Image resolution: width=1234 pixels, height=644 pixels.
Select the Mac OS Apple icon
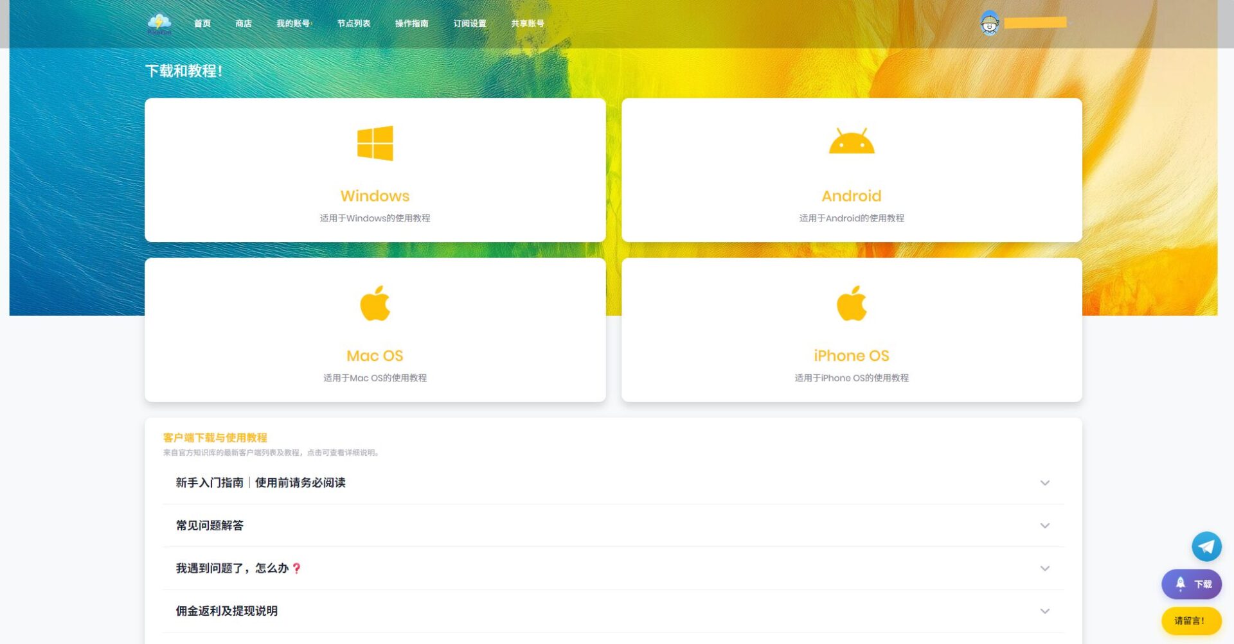[375, 302]
